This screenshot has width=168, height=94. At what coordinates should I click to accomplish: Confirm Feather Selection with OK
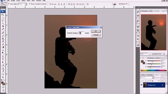click(x=96, y=31)
